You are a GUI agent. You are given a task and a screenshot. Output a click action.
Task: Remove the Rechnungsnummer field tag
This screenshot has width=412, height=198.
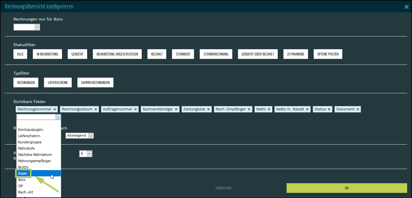[55, 109]
